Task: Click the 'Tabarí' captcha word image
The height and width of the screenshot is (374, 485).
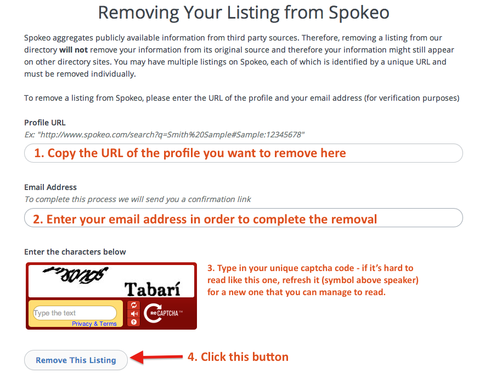Action: tap(152, 289)
